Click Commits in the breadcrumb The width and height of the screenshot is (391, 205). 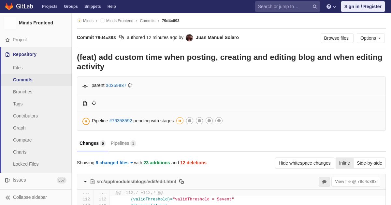point(148,21)
